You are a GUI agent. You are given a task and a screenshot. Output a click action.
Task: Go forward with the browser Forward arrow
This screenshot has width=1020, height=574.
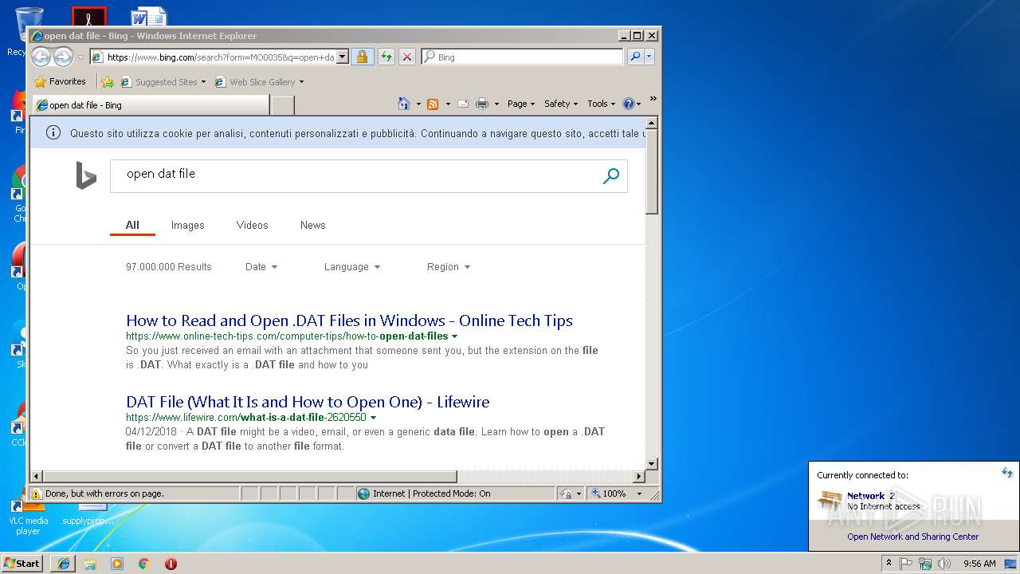point(63,57)
